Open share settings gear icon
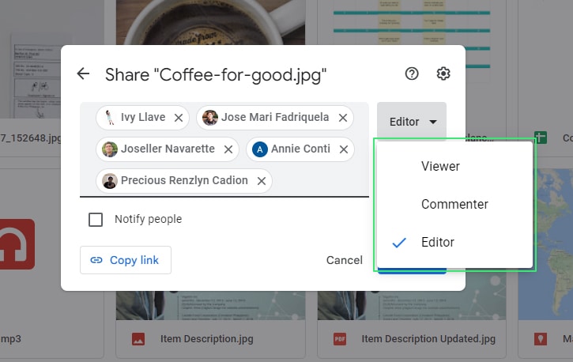 pos(443,74)
